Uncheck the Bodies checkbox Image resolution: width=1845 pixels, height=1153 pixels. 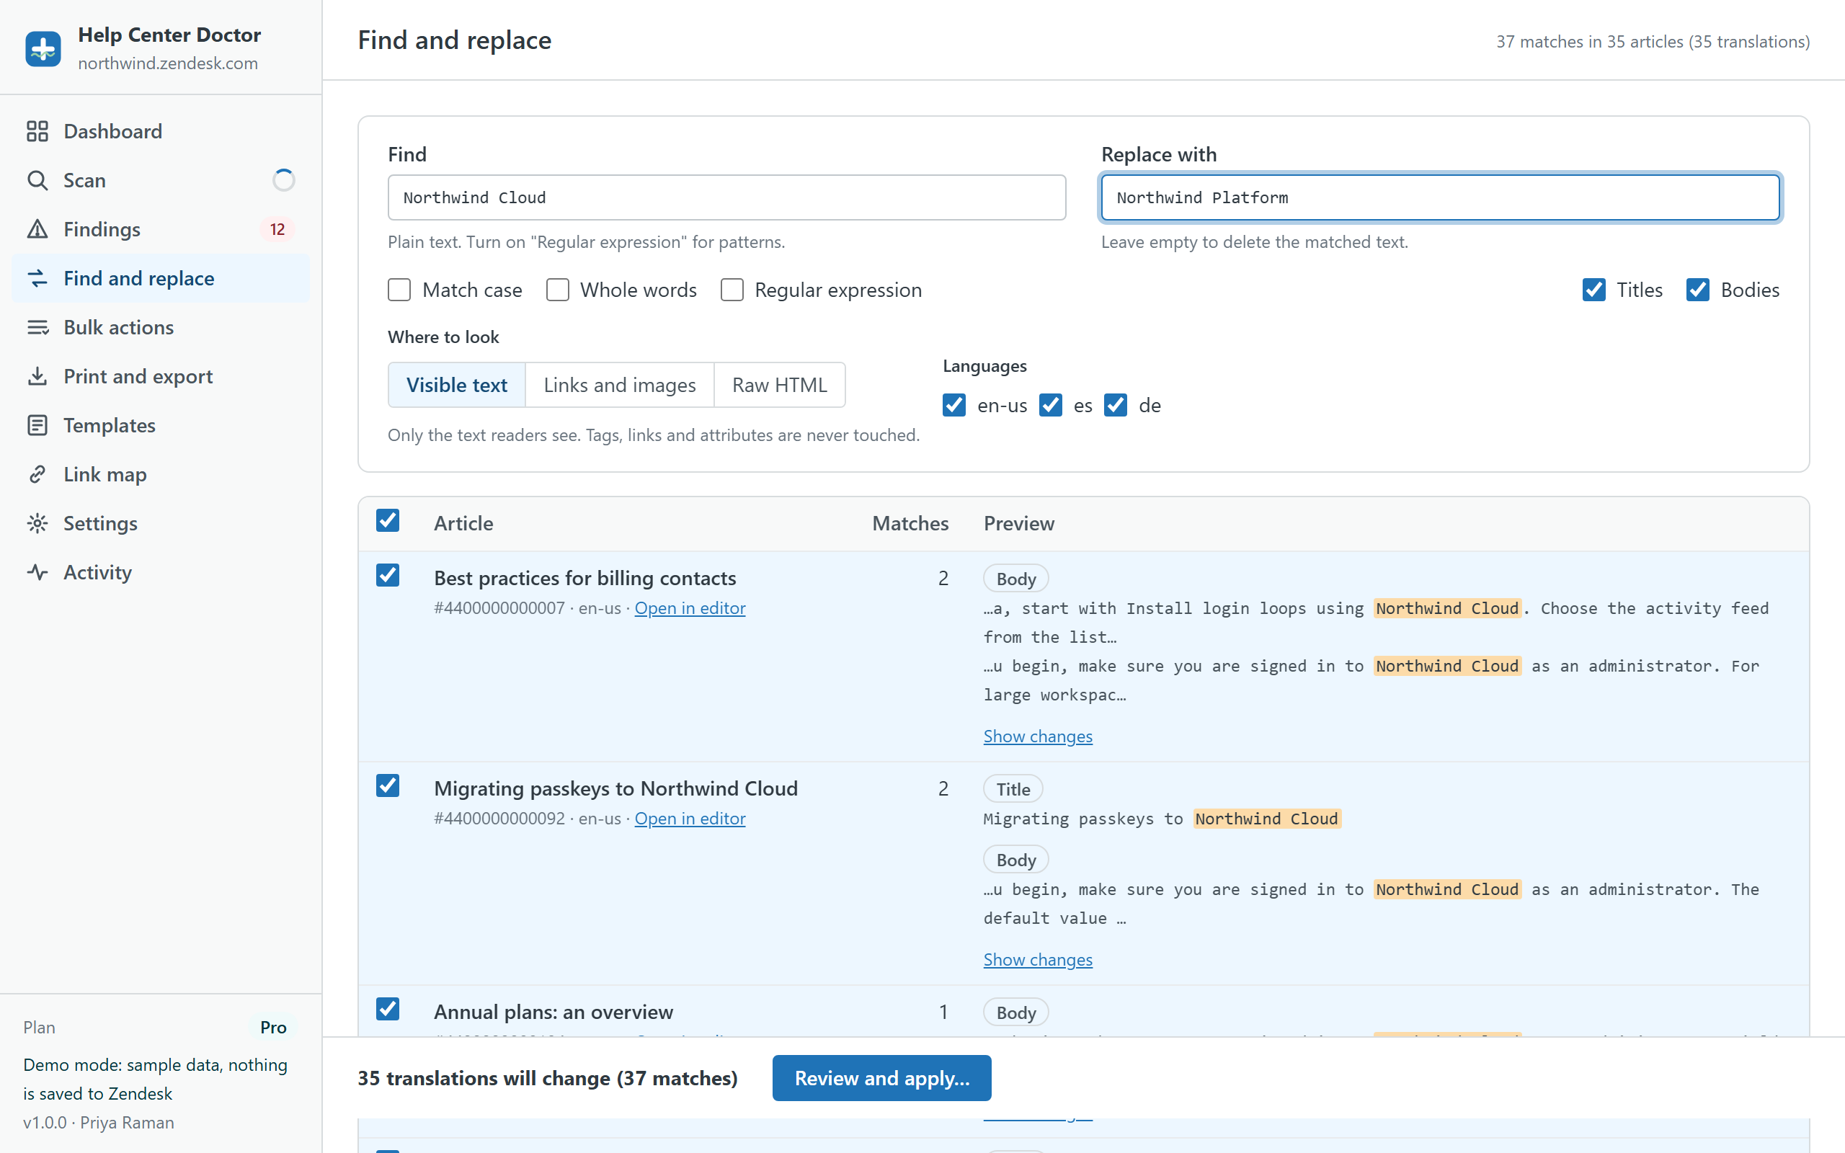pyautogui.click(x=1698, y=290)
